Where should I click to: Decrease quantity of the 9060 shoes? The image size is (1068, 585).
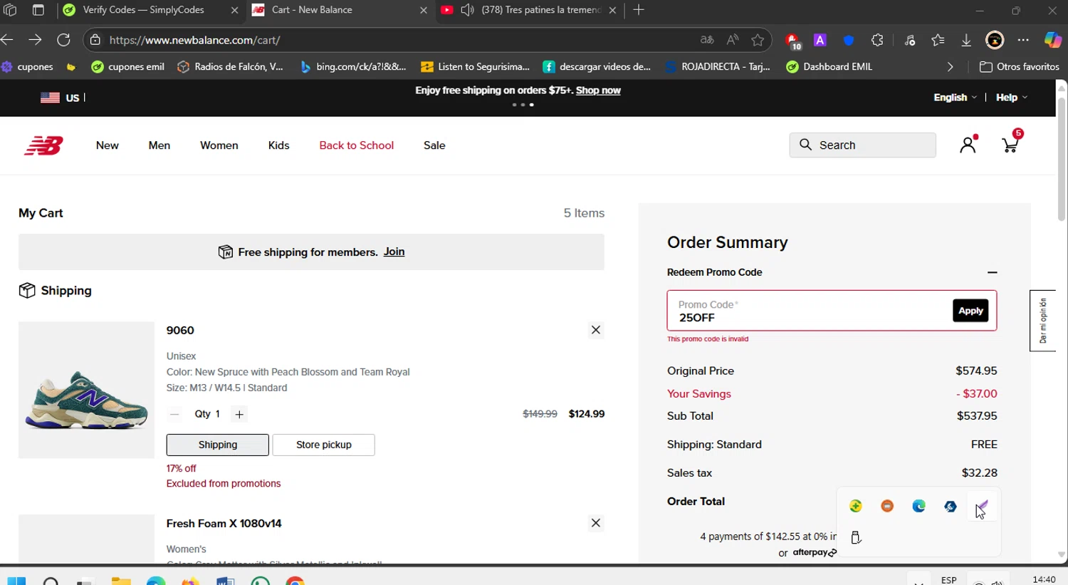pos(174,414)
